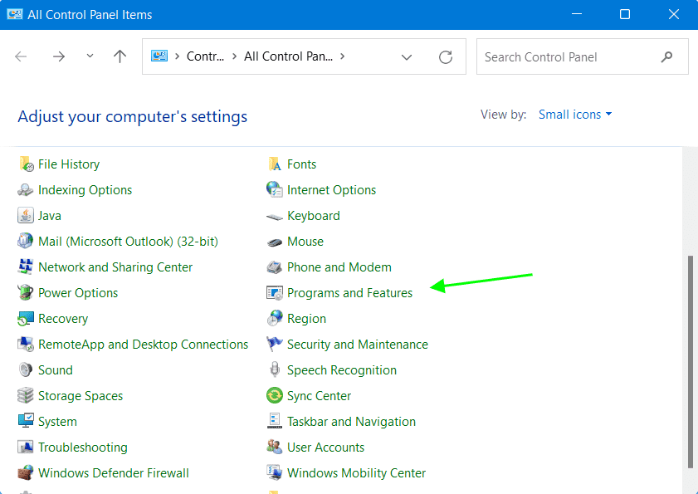Click the Windows Mobility Center icon
The image size is (698, 494).
[274, 472]
